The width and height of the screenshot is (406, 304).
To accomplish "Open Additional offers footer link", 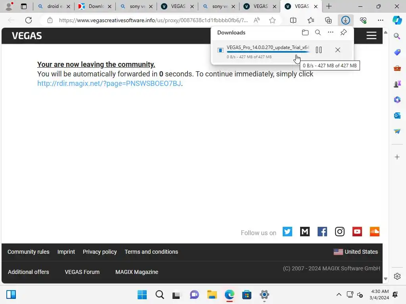I will 28,272.
